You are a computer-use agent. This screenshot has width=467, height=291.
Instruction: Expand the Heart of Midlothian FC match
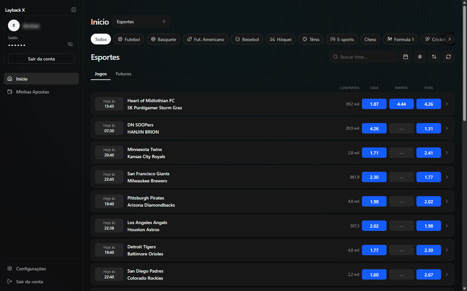point(447,104)
